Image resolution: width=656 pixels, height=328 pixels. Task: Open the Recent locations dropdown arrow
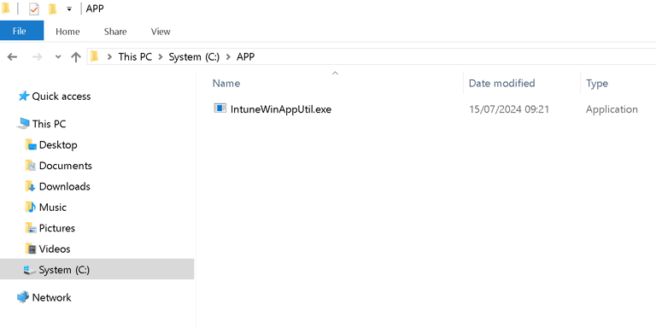pos(58,57)
